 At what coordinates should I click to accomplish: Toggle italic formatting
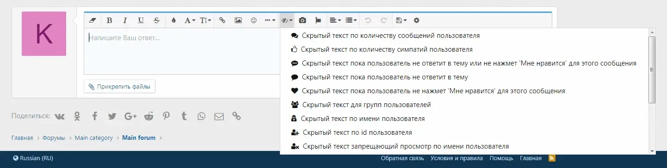tap(125, 20)
